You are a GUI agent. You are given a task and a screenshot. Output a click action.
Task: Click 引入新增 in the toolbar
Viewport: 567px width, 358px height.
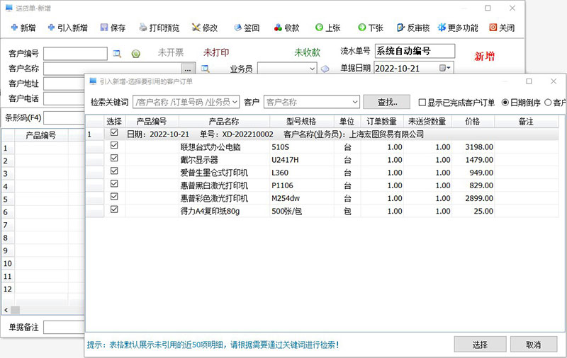[x=67, y=28]
